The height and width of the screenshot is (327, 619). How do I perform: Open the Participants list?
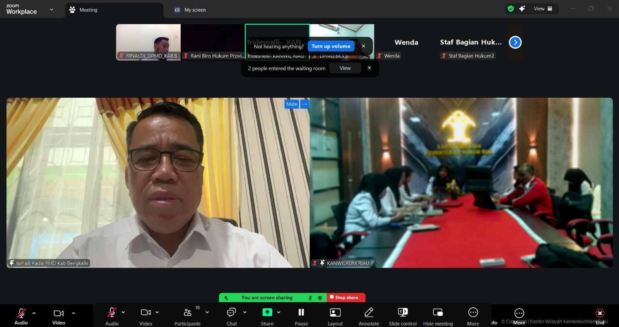pyautogui.click(x=188, y=312)
